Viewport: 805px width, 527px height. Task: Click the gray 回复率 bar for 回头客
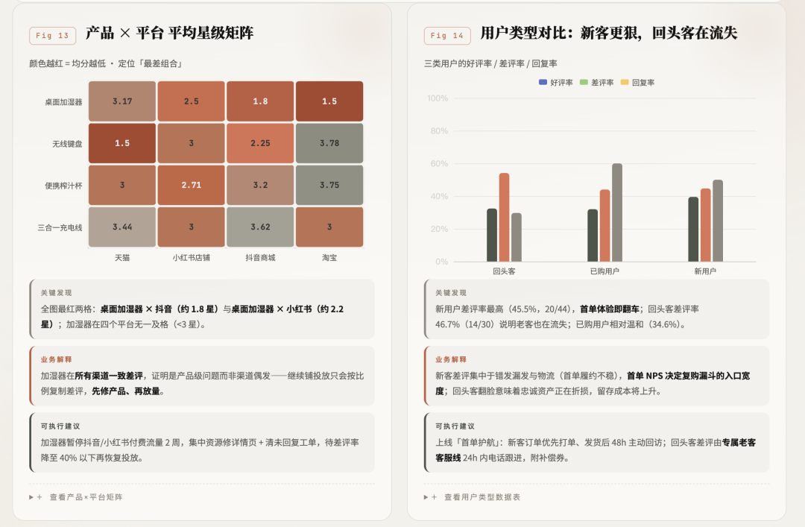click(517, 237)
